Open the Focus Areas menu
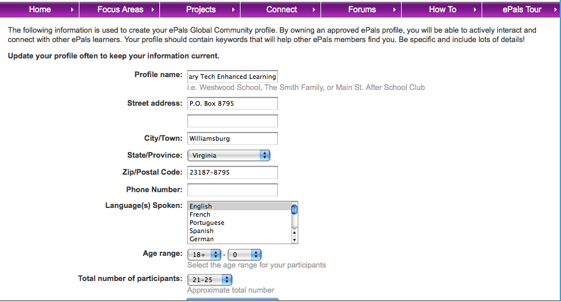Image resolution: width=561 pixels, height=302 pixels. click(120, 10)
